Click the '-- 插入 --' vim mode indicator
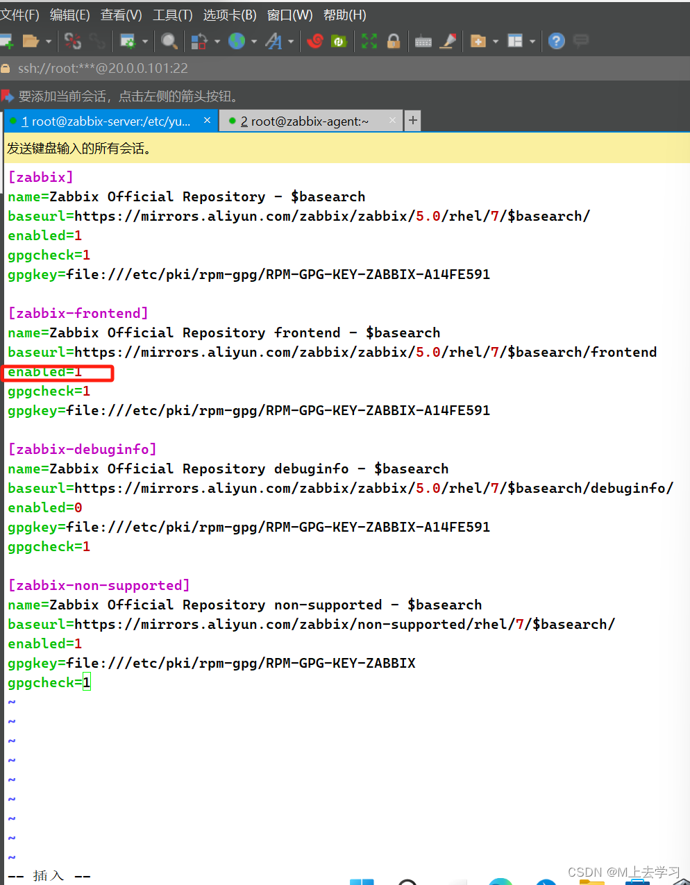The image size is (690, 885). [49, 876]
